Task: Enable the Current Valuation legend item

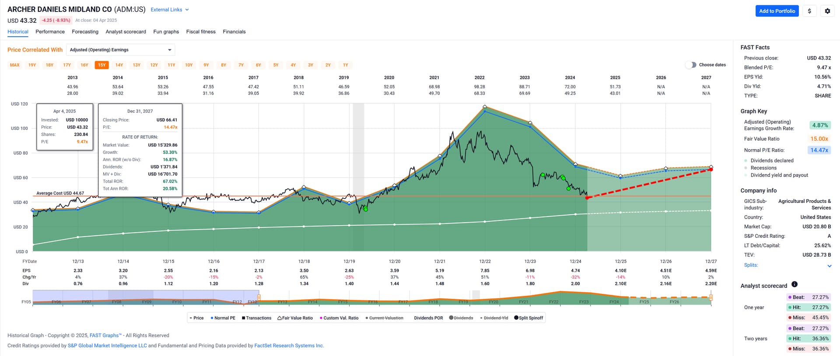Action: point(385,318)
